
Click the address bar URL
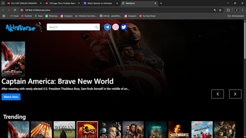coord(38,10)
